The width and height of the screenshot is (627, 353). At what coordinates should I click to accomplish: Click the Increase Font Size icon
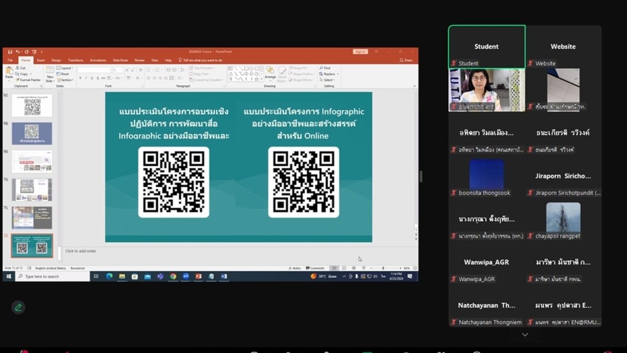tap(128, 70)
